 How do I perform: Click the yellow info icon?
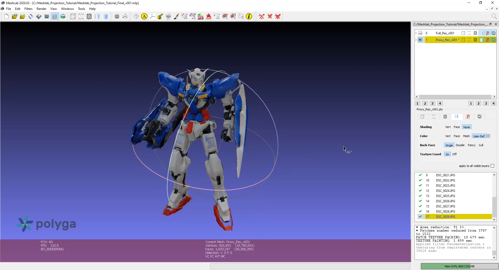249,17
